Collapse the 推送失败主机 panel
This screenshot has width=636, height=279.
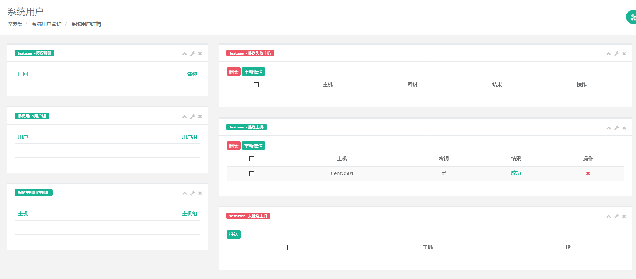point(608,54)
